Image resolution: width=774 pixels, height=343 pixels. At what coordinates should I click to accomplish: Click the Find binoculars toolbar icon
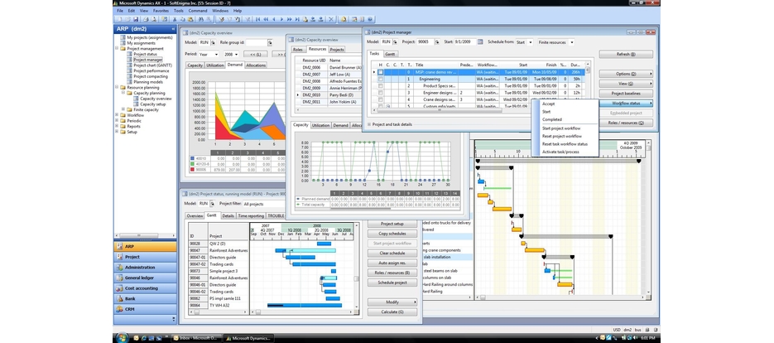coord(201,19)
